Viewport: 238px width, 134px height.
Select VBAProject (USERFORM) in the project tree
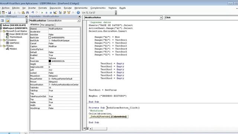[x=15, y=28]
